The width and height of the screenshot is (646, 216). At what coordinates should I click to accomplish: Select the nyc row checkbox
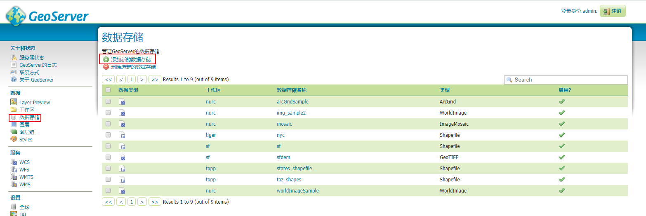(108, 134)
